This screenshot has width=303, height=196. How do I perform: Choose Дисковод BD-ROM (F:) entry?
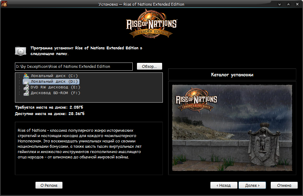coord(55,93)
